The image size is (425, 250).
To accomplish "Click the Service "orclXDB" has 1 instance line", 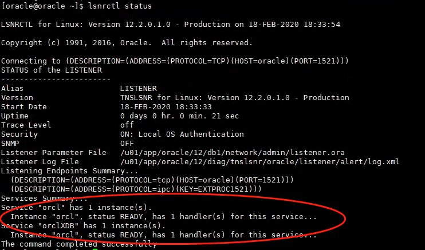I will click(x=83, y=225).
